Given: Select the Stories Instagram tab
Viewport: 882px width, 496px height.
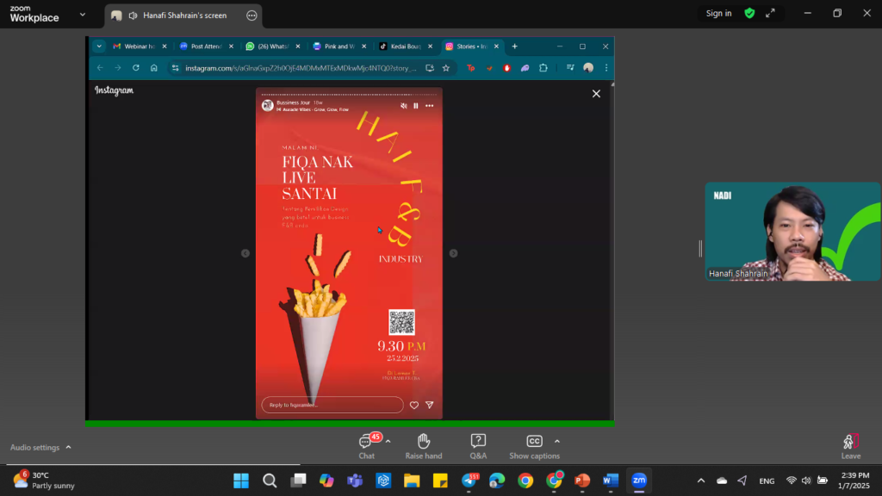Looking at the screenshot, I should (x=471, y=46).
